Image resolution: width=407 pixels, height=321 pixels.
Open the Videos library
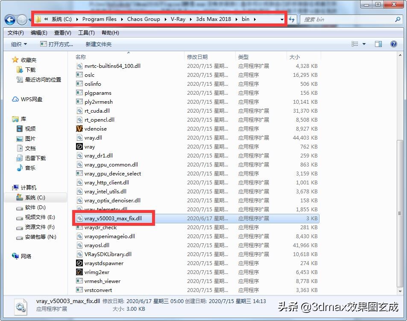click(26, 129)
